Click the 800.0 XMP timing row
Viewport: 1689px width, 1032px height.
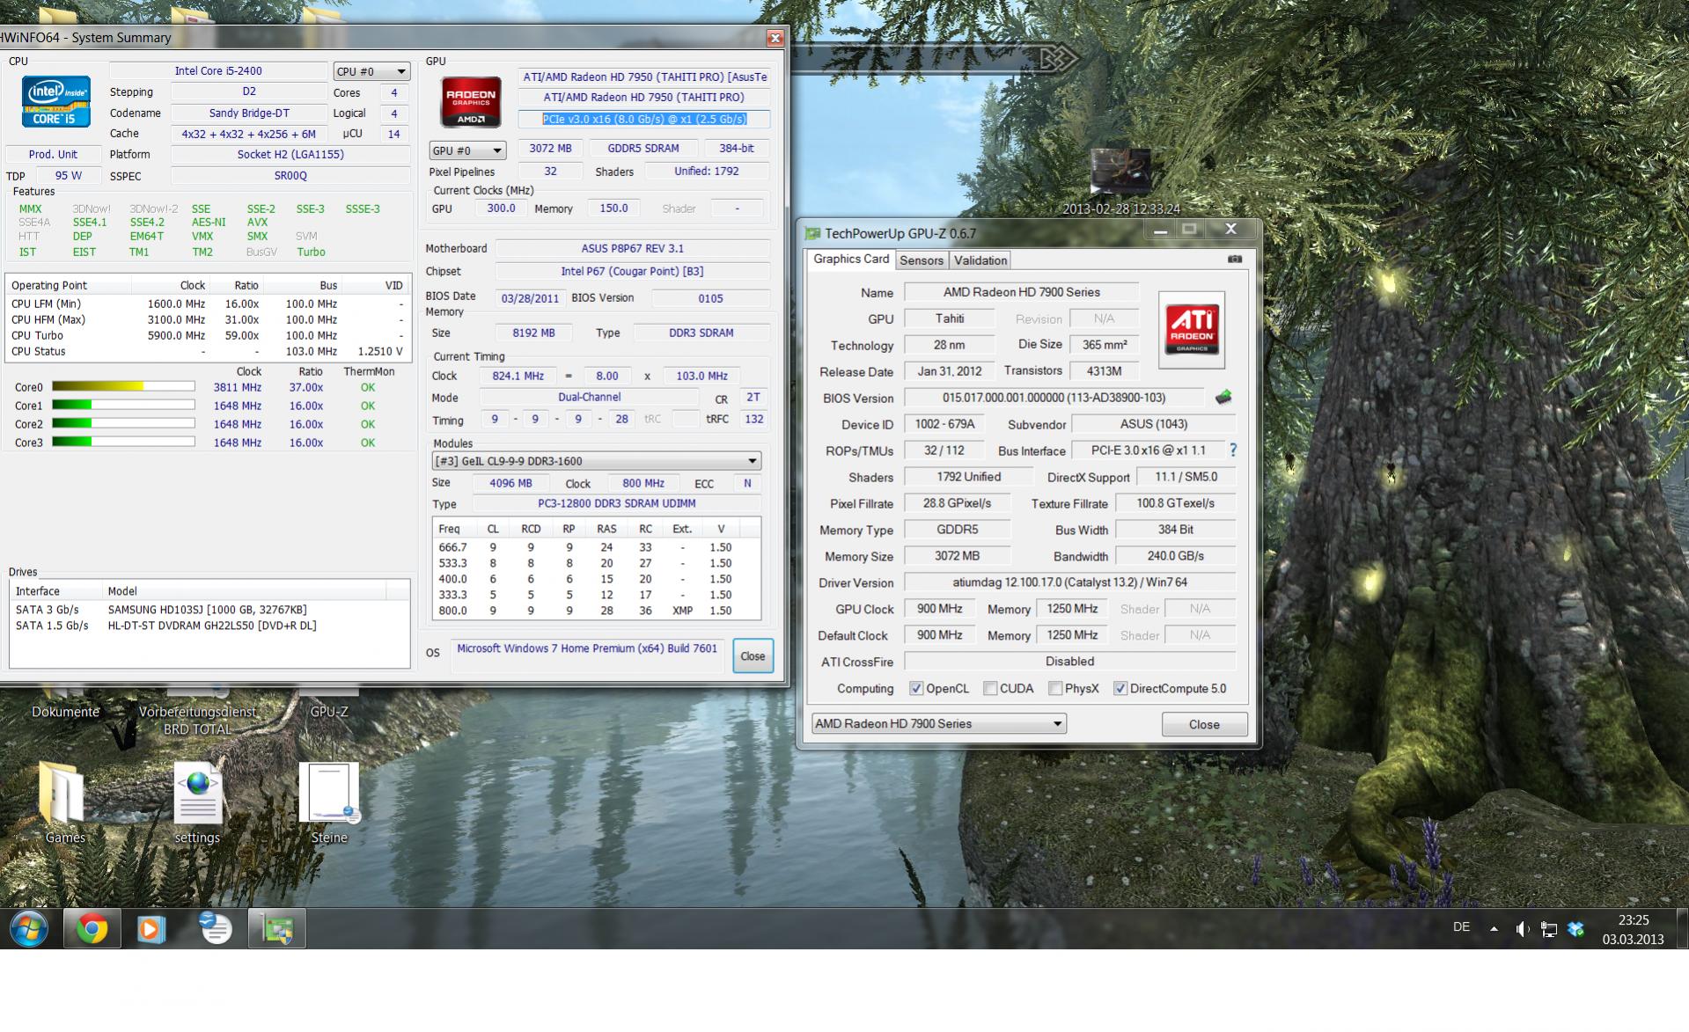pos(597,611)
